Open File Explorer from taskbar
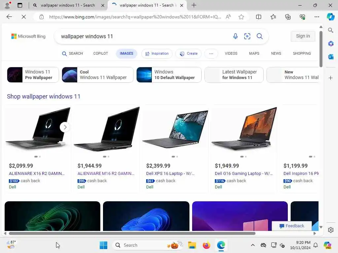Screen dimensions: 338x253 tap(192, 245)
